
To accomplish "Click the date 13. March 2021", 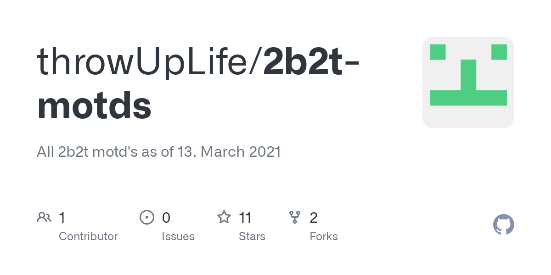I will coord(229,152).
